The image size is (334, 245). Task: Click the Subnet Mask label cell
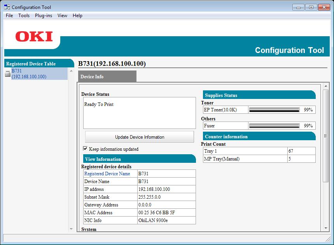tap(110, 197)
